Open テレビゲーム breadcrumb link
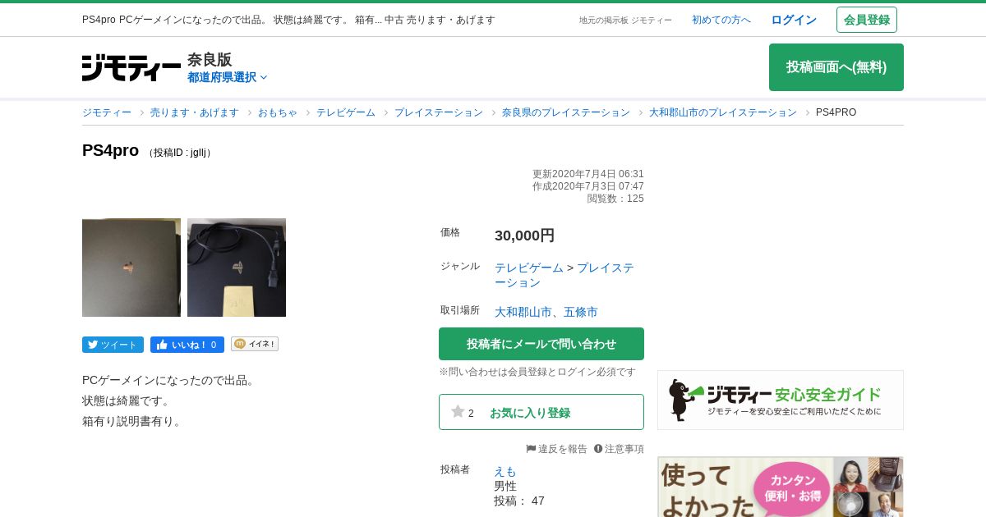 click(346, 112)
